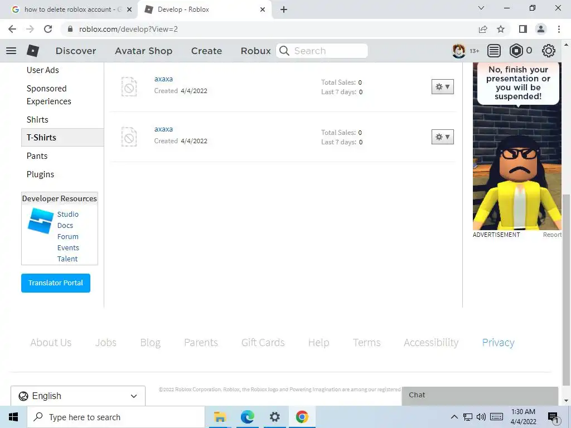Image resolution: width=571 pixels, height=428 pixels.
Task: Open File Explorer from the taskbar
Action: click(x=220, y=417)
